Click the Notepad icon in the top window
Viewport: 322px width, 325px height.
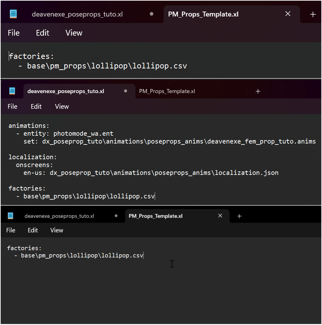point(13,14)
